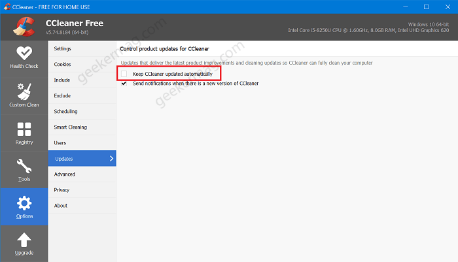
Task: Click the Windows 10 64-bit system info
Action: 428,25
